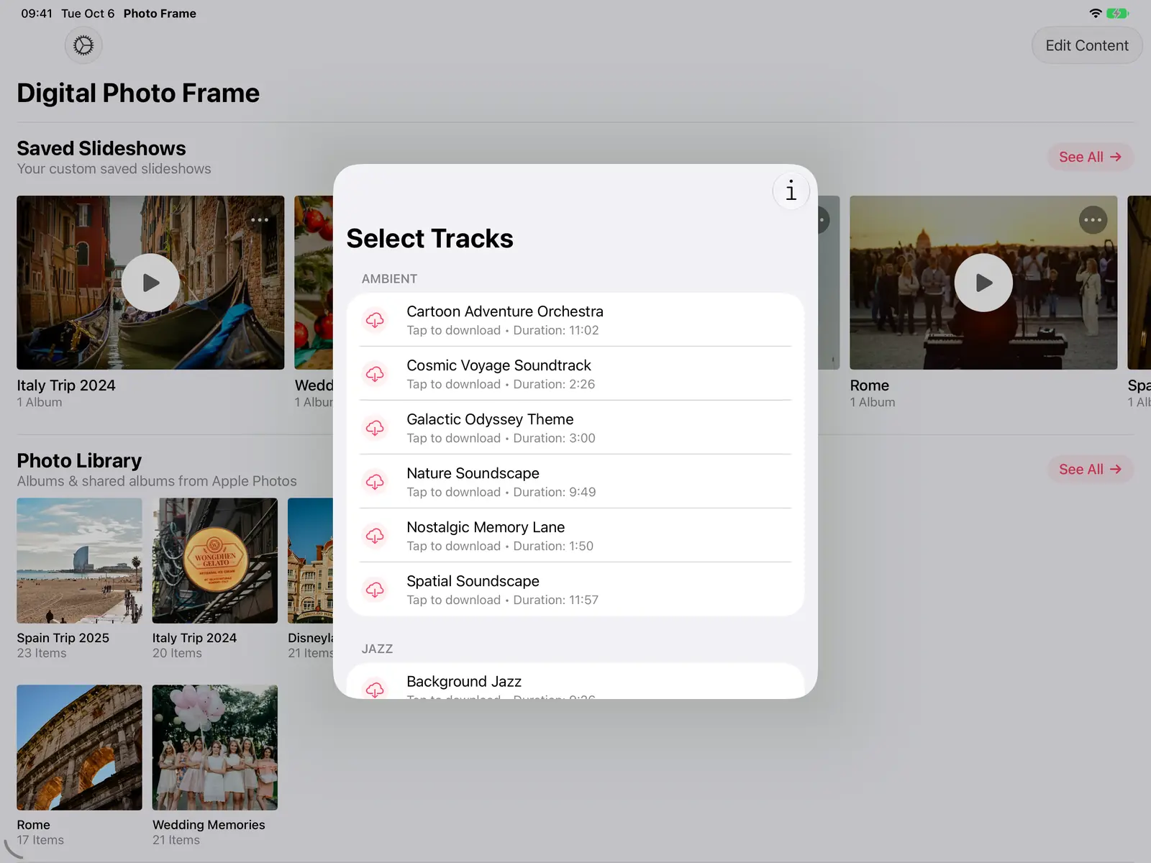Click the 'Select Tracks' heading
Image resolution: width=1151 pixels, height=863 pixels.
click(429, 239)
